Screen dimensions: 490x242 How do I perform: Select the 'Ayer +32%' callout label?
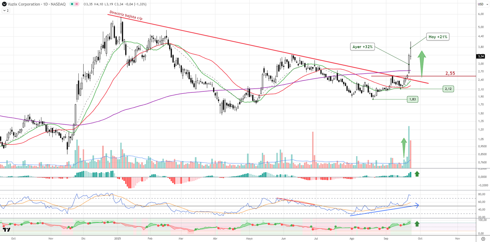[362, 47]
